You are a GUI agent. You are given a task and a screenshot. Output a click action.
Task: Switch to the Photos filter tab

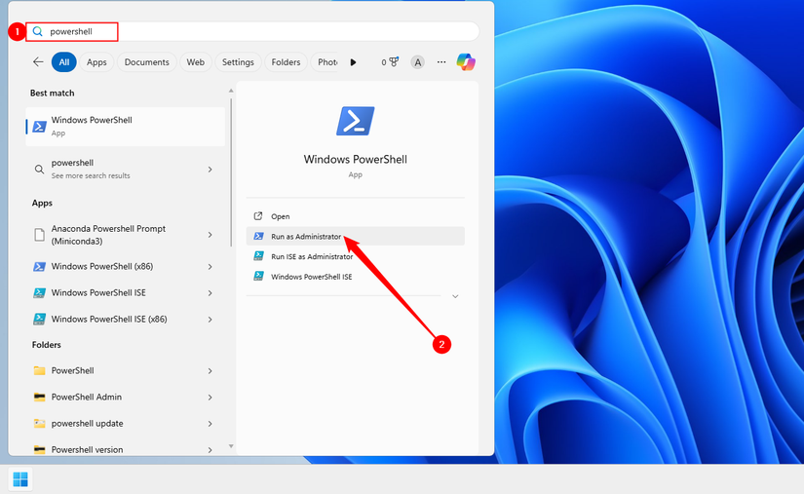(x=326, y=62)
